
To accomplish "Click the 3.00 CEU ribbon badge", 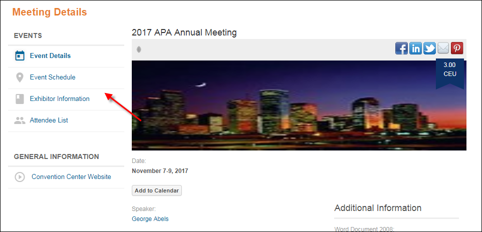I will (x=450, y=73).
